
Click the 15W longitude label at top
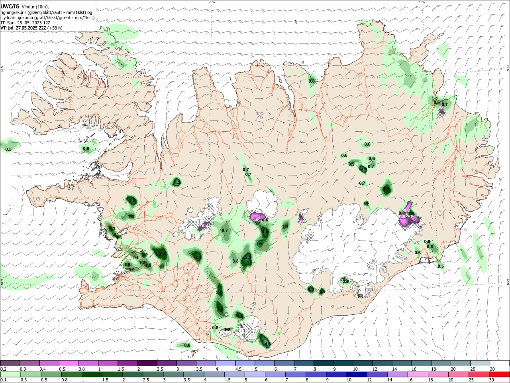(x=422, y=2)
